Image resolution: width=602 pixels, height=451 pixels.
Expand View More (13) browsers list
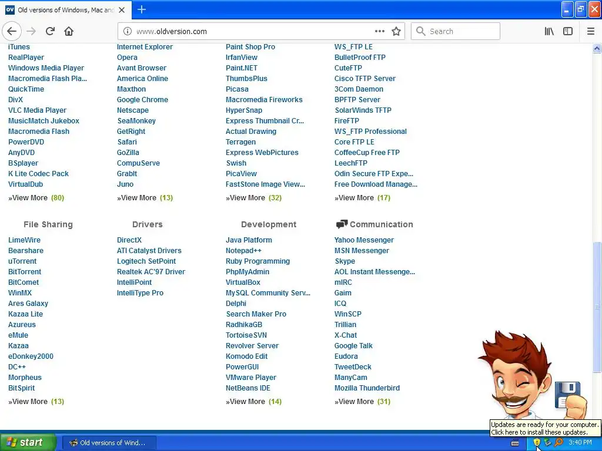(145, 198)
